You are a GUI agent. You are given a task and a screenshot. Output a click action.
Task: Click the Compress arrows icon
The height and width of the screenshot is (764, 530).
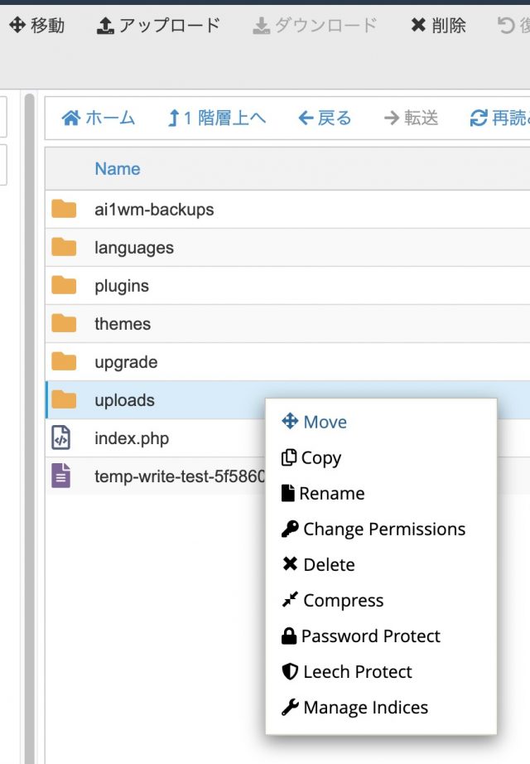click(x=290, y=600)
